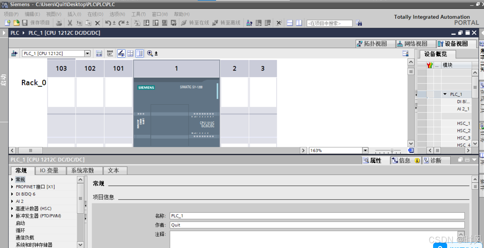This screenshot has height=248, width=484.
Task: Open the 编辑(E) menu
Action: pos(32,14)
